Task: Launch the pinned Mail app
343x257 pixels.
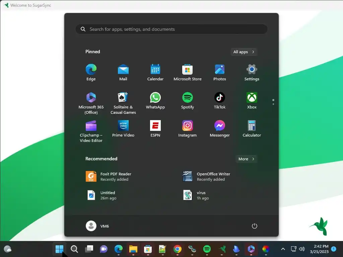Action: click(123, 73)
